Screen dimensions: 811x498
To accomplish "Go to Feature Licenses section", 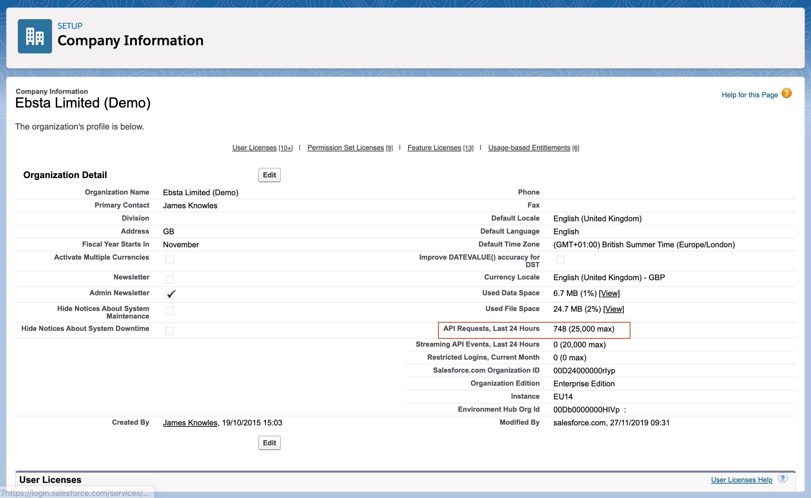I will point(434,148).
